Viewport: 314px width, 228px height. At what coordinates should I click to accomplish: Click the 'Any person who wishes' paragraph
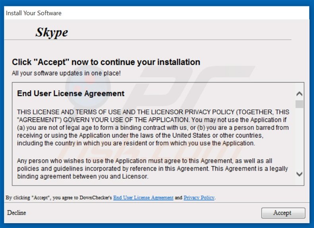pyautogui.click(x=152, y=168)
